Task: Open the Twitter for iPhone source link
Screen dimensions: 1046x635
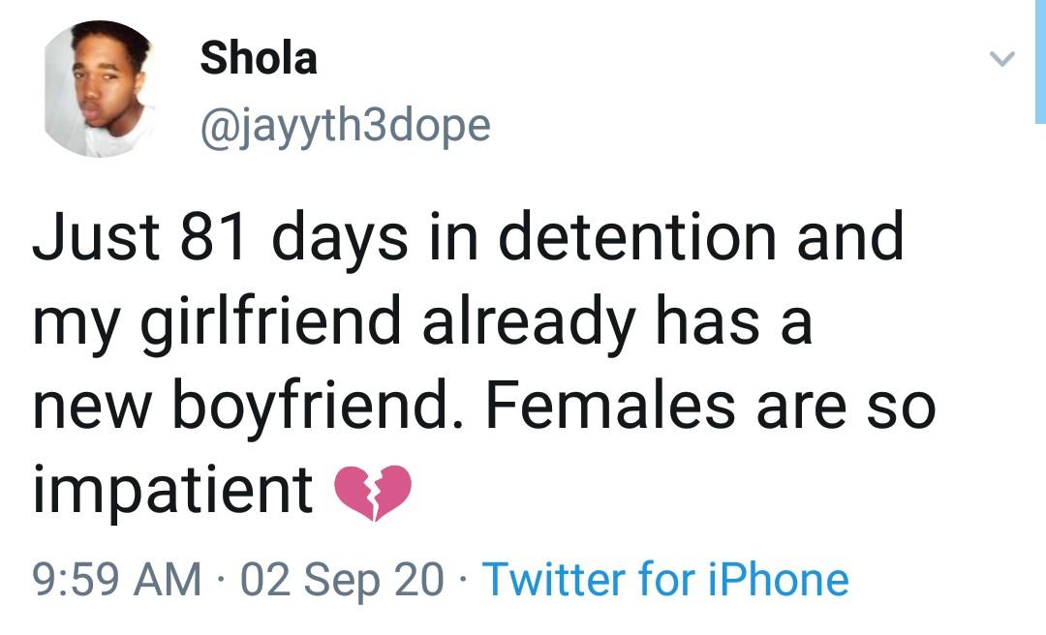Action: coord(665,579)
